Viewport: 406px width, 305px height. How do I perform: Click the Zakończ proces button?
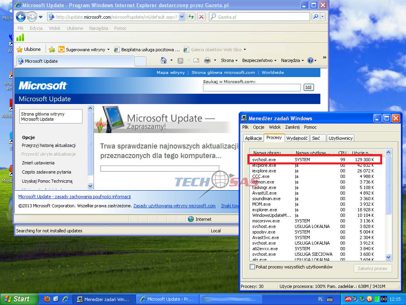[373, 268]
